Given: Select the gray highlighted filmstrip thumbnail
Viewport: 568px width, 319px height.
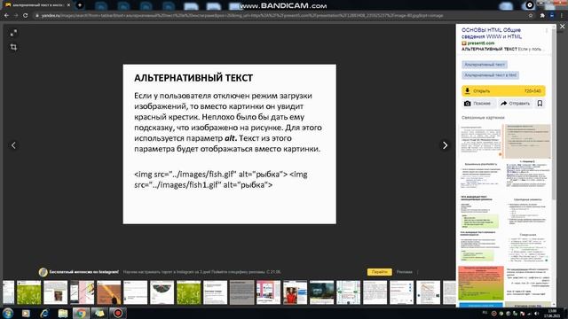Looking at the screenshot, I should tap(241, 292).
